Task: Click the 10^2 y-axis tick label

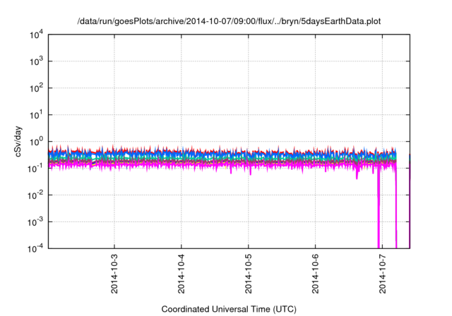Action: 36,88
